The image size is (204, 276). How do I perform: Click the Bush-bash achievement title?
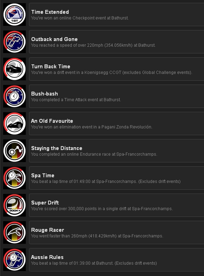(x=45, y=94)
